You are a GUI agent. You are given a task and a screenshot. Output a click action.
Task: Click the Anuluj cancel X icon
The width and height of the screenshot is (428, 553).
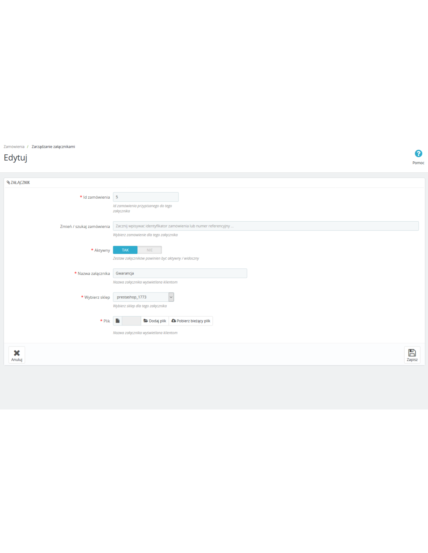pyautogui.click(x=17, y=353)
